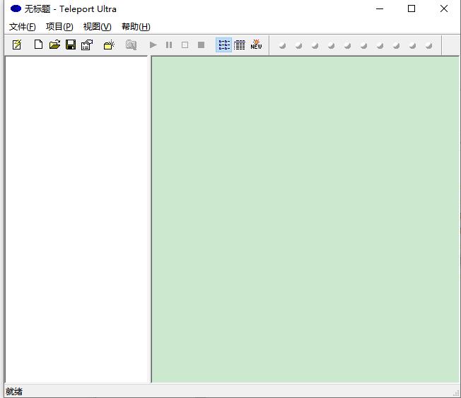
Task: Launch the New Project Wizard icon
Action: point(17,45)
